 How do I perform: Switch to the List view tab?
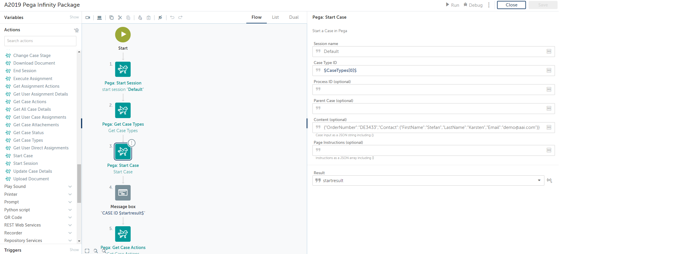click(x=275, y=17)
